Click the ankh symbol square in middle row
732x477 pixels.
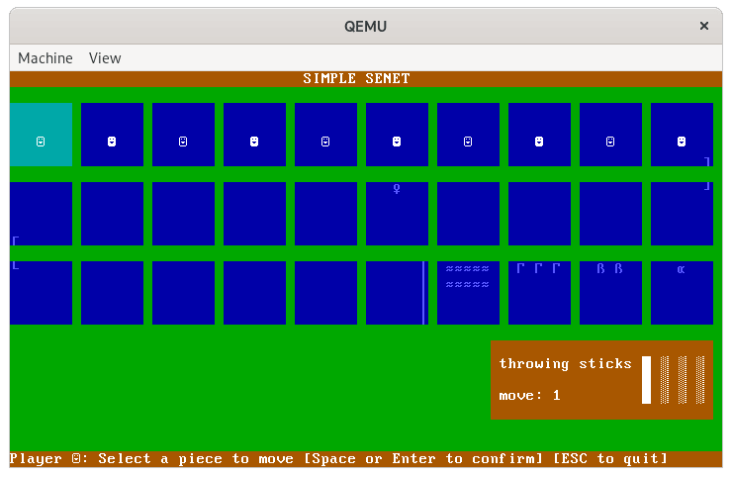pos(397,213)
